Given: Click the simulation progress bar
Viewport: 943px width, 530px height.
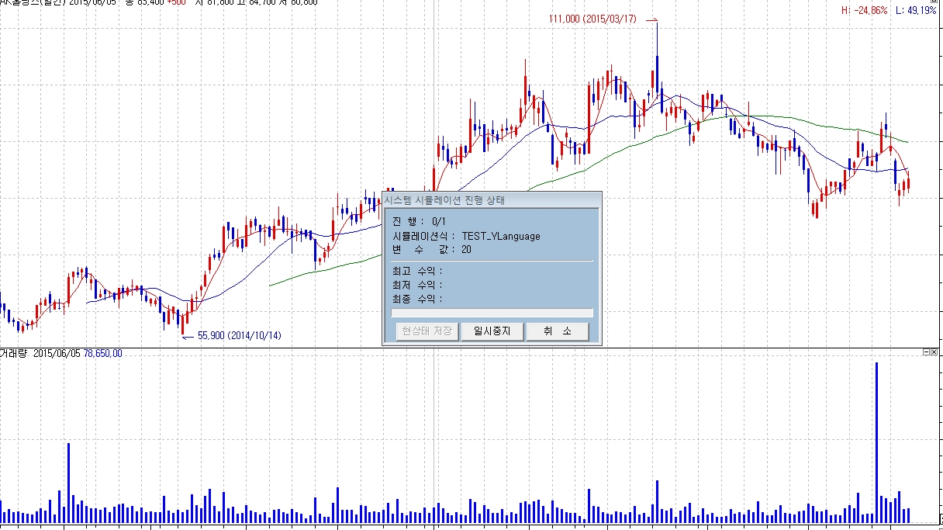Looking at the screenshot, I should point(492,313).
